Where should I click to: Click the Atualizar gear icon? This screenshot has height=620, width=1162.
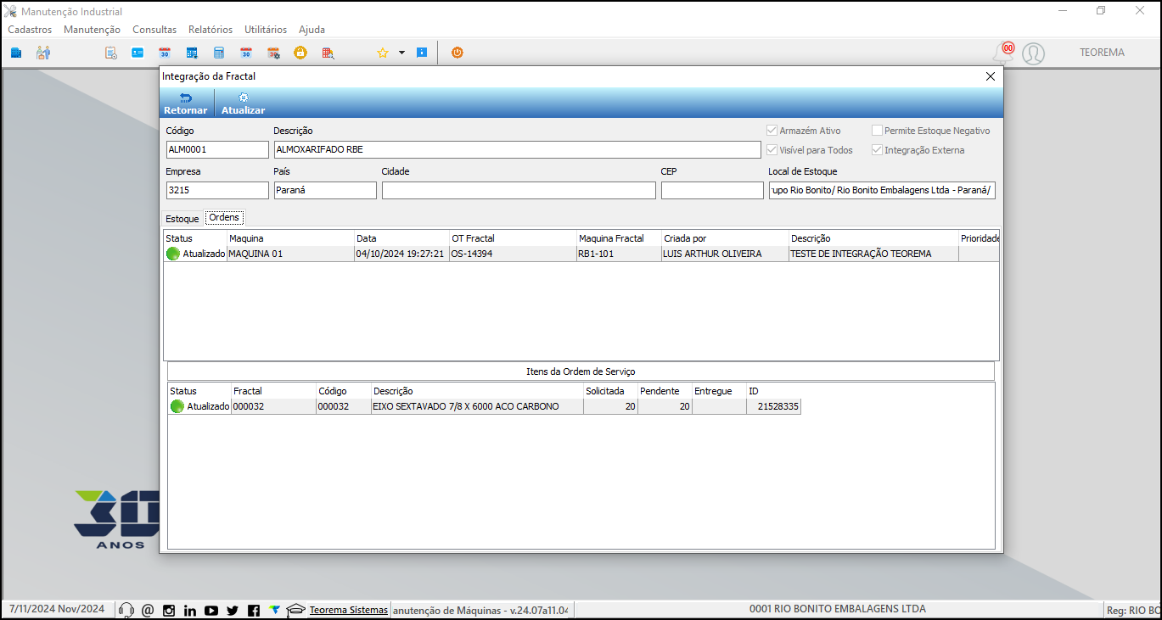point(243,98)
